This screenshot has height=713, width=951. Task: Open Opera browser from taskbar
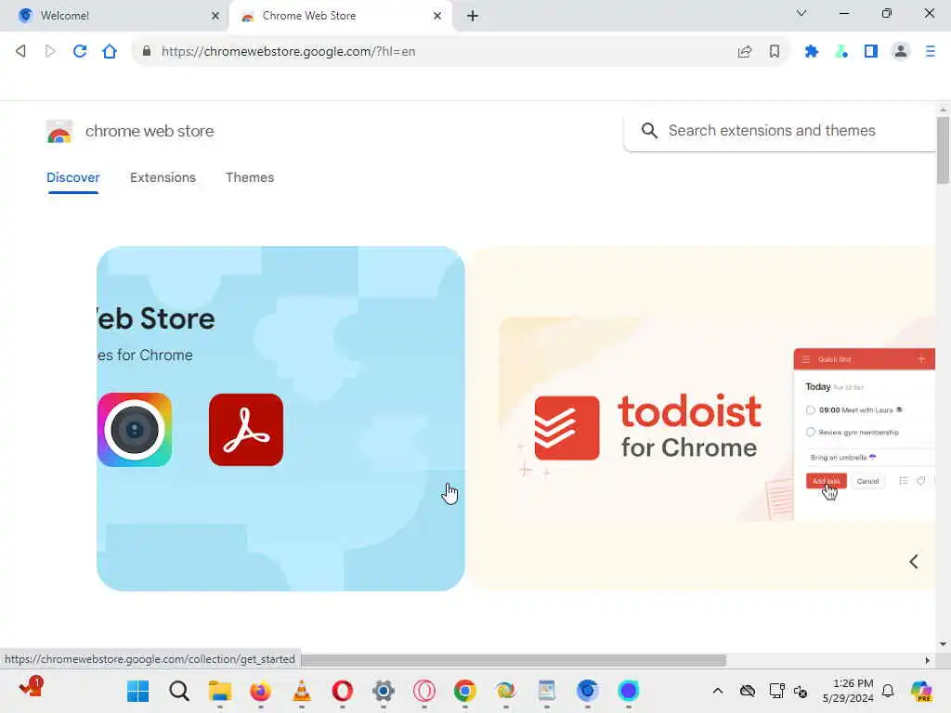343,691
